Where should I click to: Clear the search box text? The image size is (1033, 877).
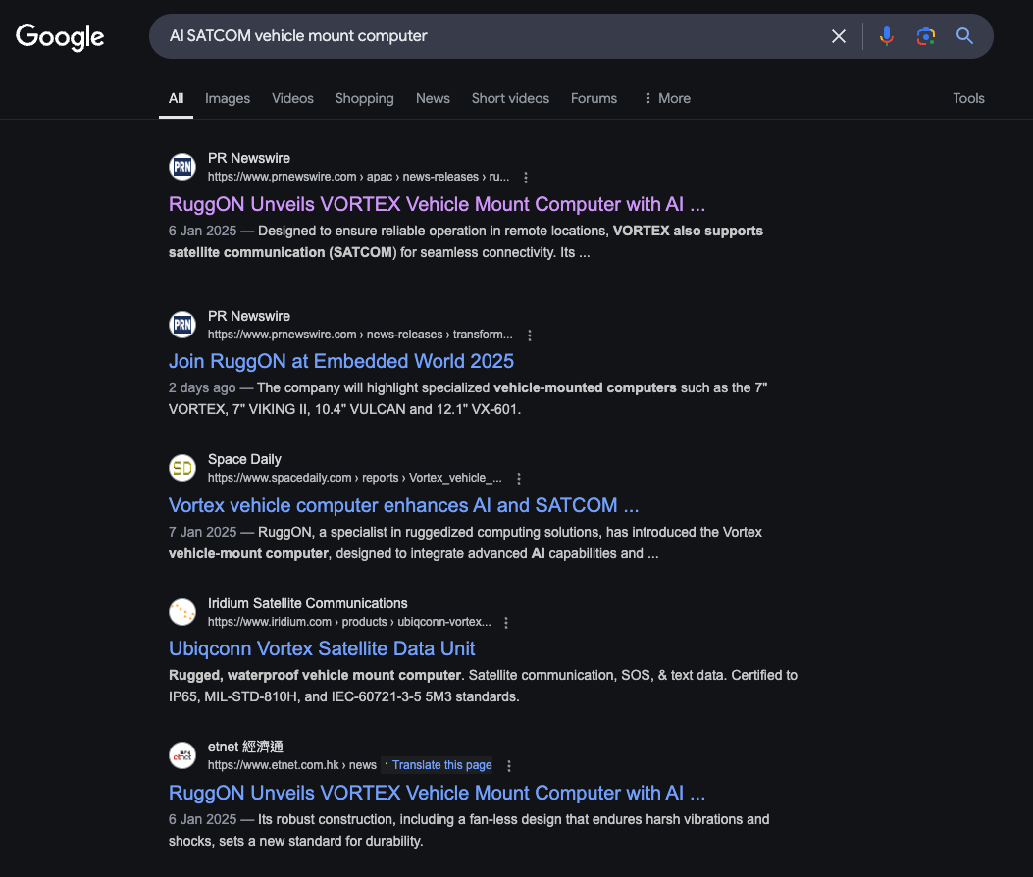click(x=839, y=36)
